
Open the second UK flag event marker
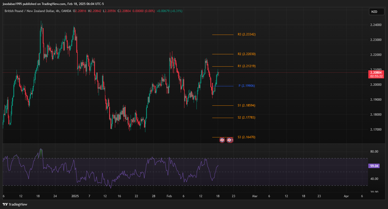click(x=229, y=140)
